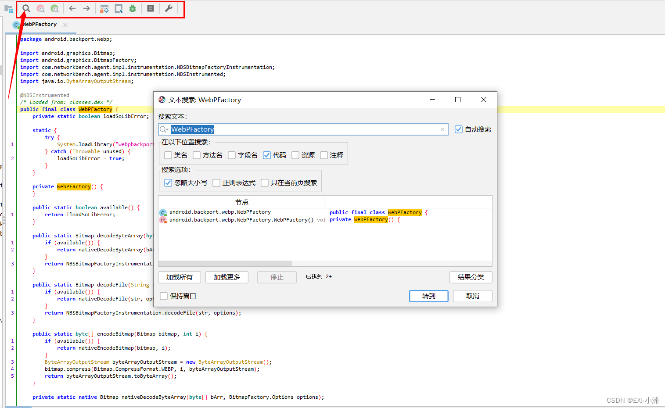This screenshot has height=408, width=665.
Task: Enable the 类名 search location checkbox
Action: (168, 155)
